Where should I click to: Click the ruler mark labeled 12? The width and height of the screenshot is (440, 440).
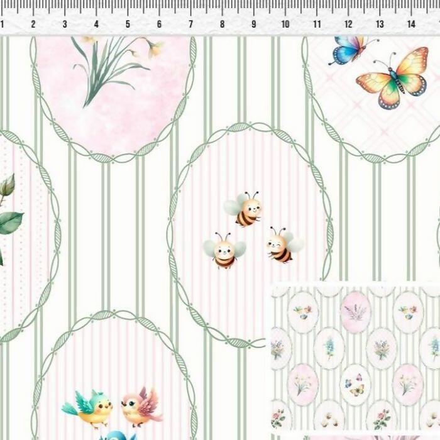(x=348, y=25)
